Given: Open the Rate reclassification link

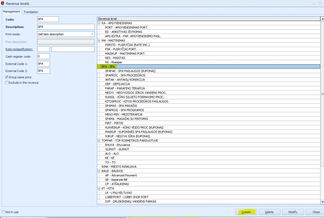Looking at the screenshot, I should point(19,49).
